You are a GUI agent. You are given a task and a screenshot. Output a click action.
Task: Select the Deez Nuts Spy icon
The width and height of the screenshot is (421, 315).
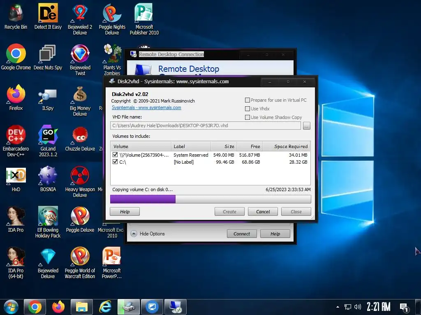[48, 57]
